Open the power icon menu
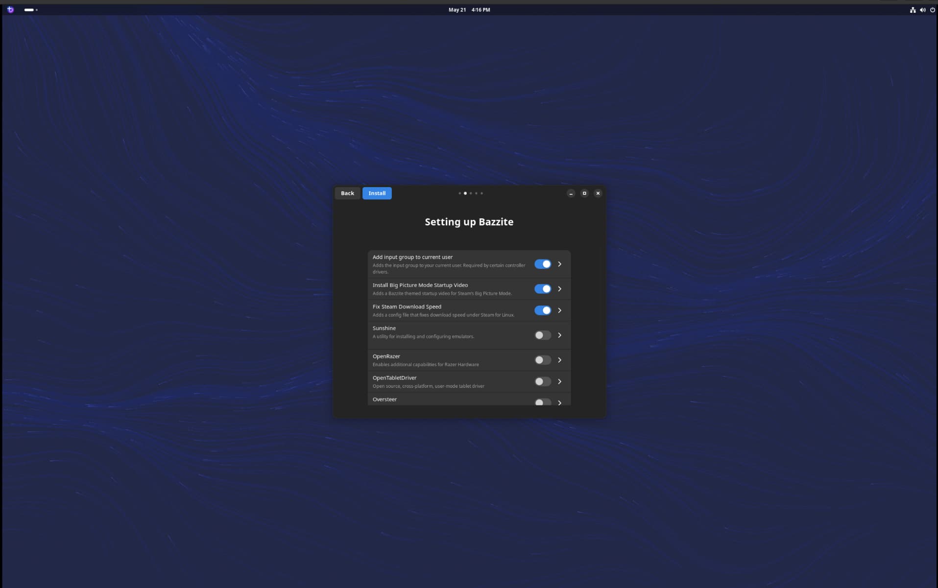 [x=932, y=10]
